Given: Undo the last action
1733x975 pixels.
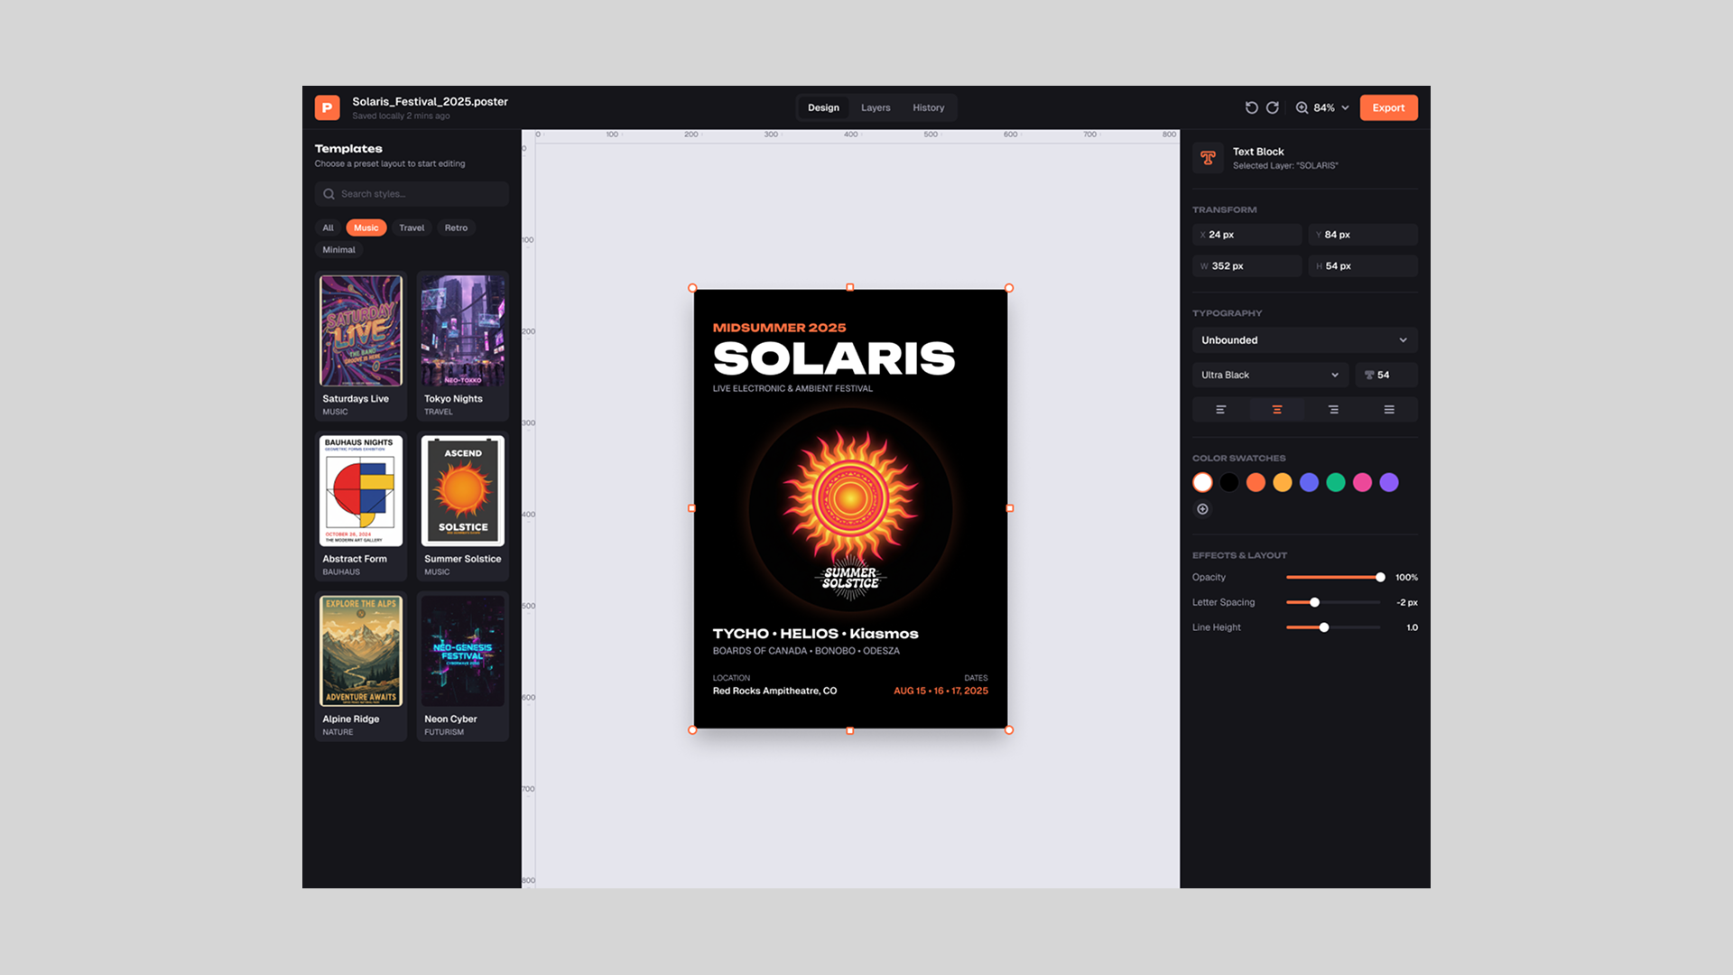Looking at the screenshot, I should click(1251, 107).
